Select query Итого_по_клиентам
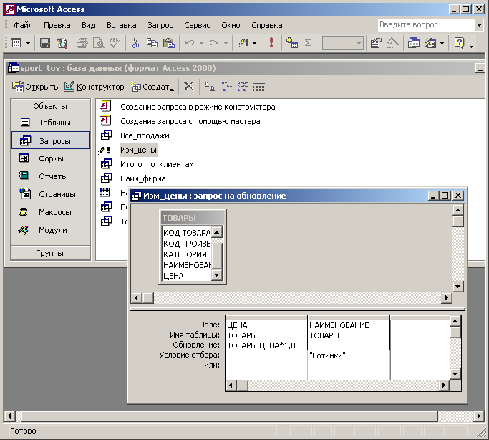 157,164
